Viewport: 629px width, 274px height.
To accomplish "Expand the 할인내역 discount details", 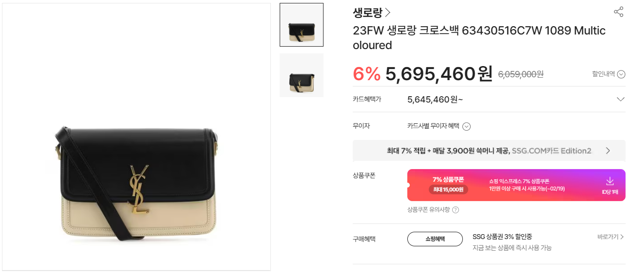I will click(621, 74).
